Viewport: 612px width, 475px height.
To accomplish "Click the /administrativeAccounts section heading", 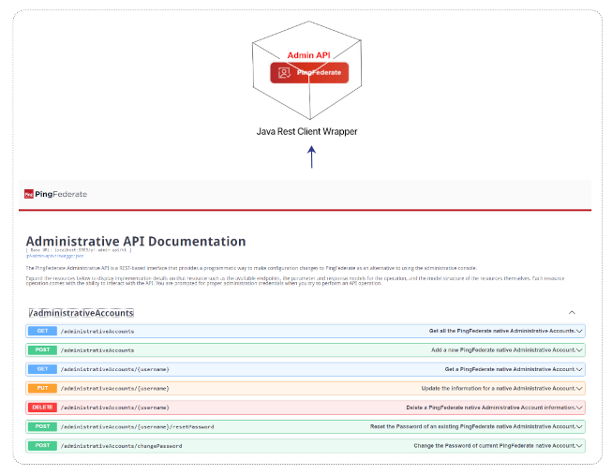I will pos(82,313).
